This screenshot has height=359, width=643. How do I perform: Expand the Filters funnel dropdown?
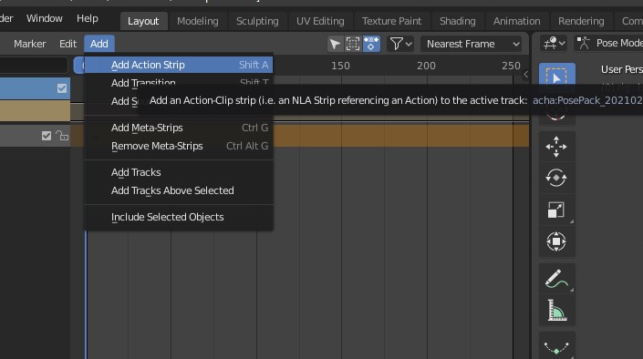[400, 44]
